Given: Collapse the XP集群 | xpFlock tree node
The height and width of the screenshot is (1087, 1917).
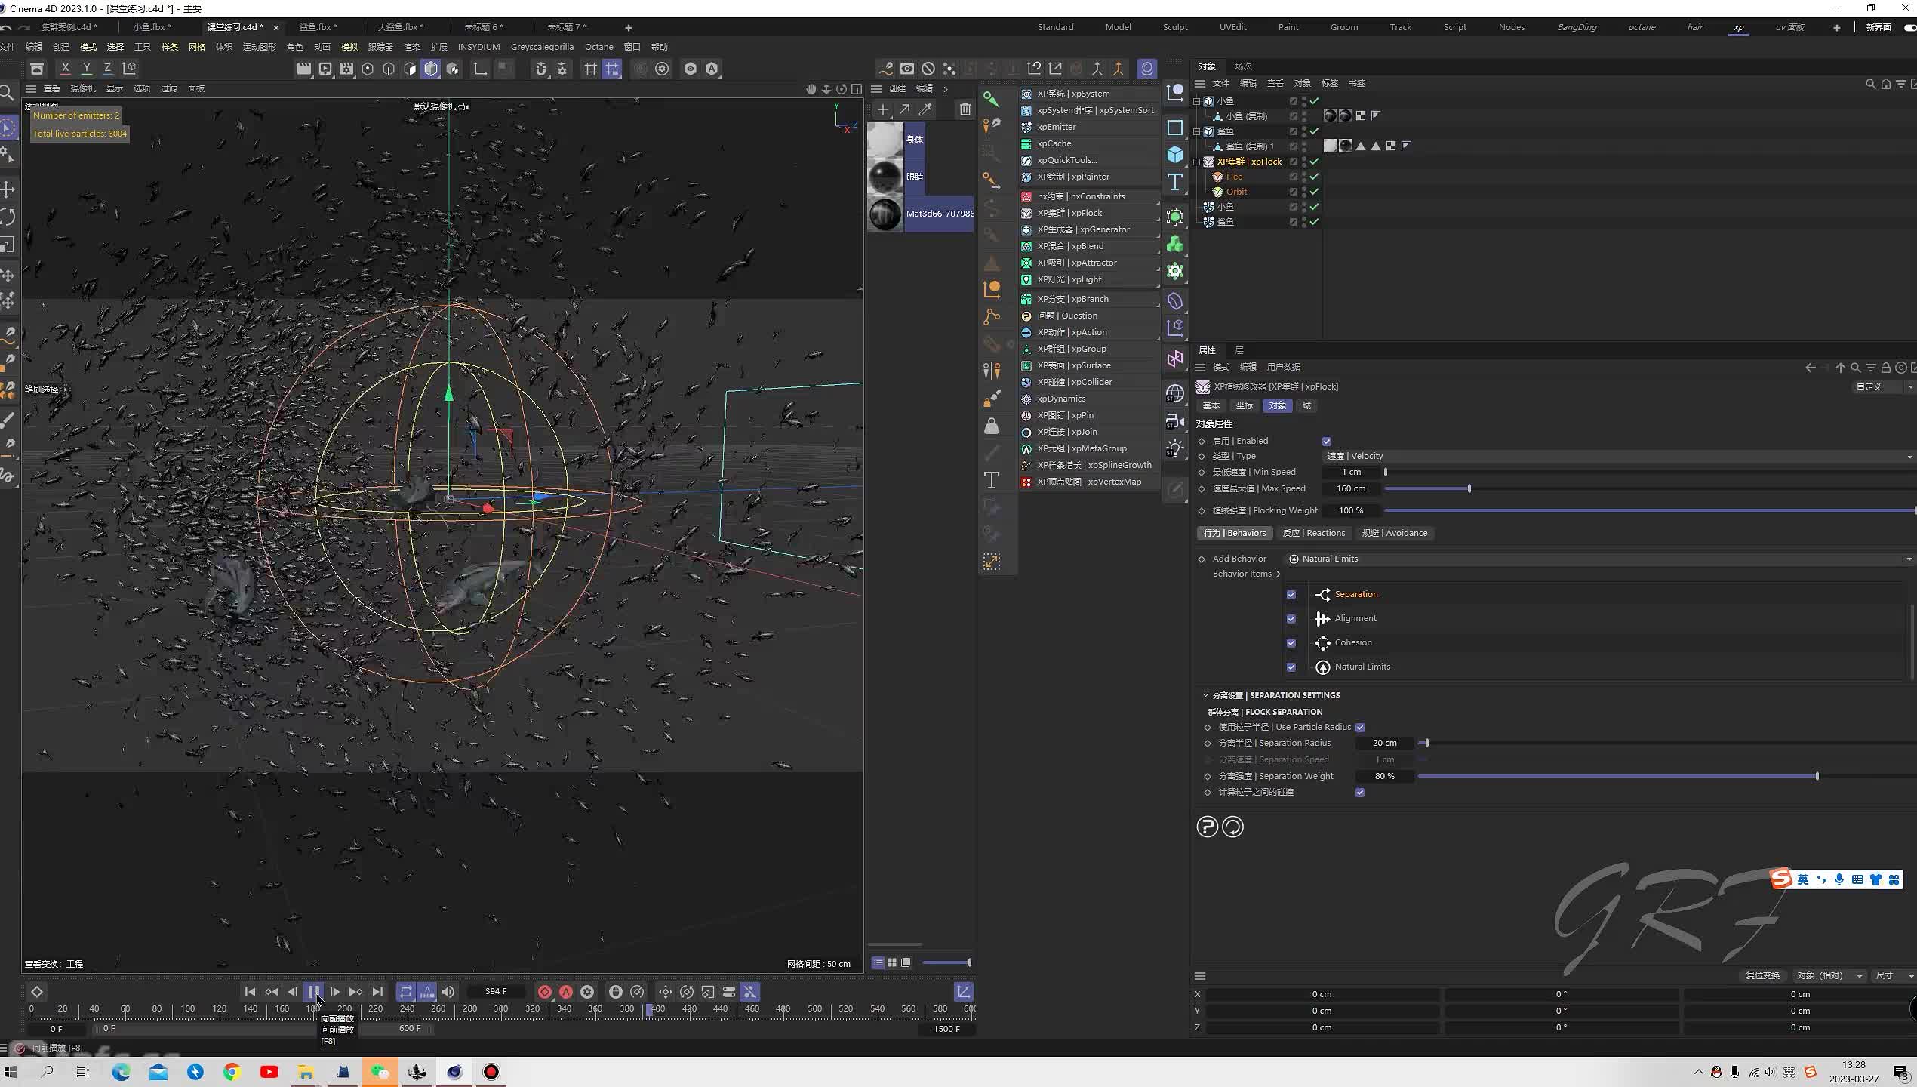Looking at the screenshot, I should click(x=1197, y=162).
